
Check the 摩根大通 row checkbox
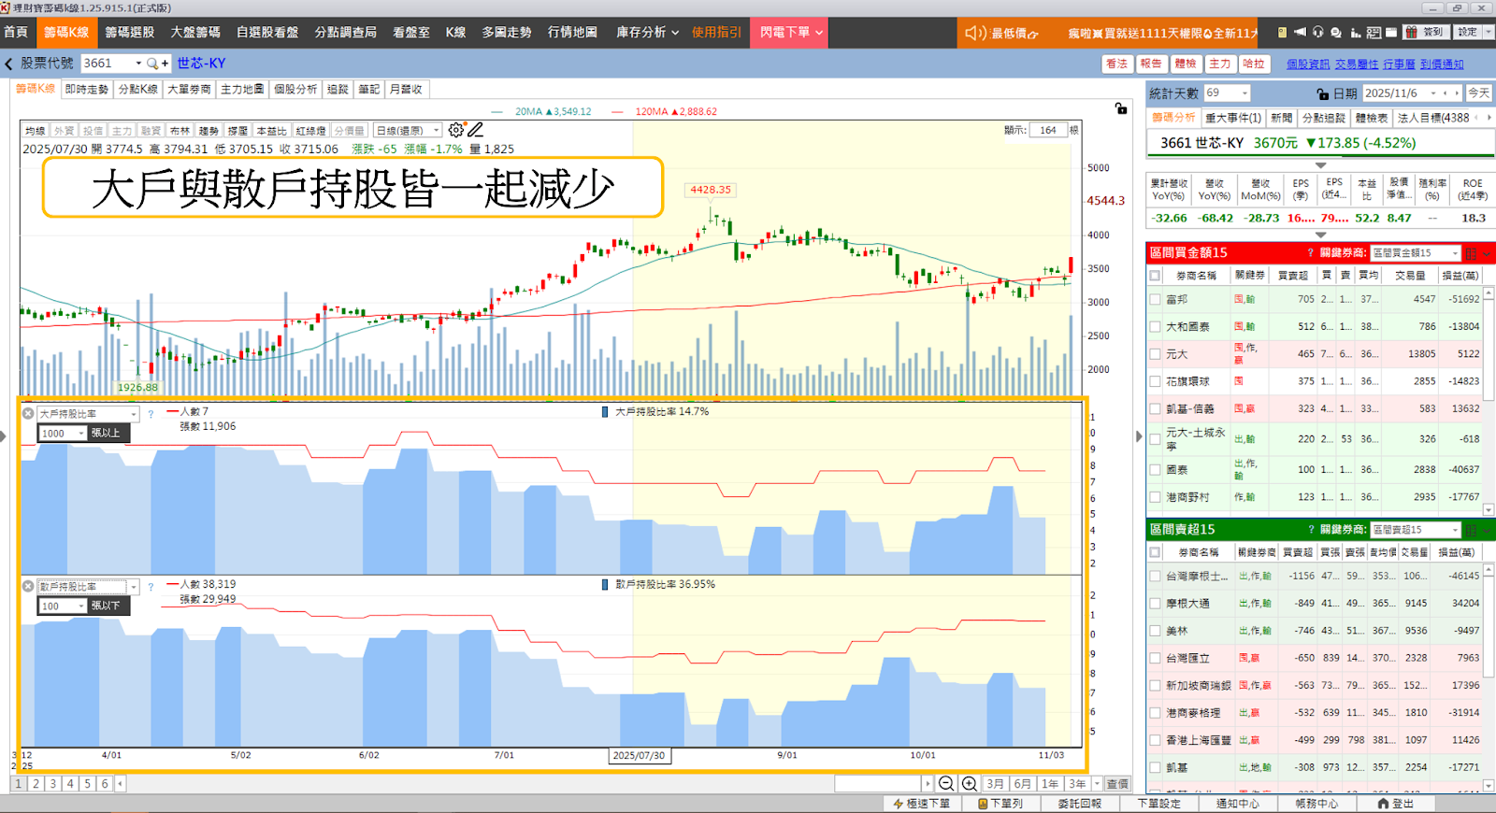coord(1155,604)
